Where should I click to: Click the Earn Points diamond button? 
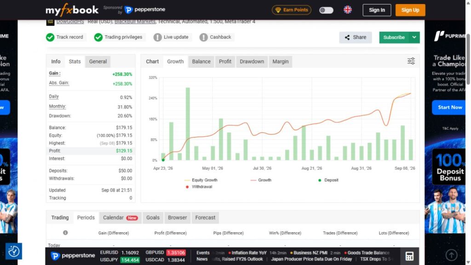click(291, 10)
